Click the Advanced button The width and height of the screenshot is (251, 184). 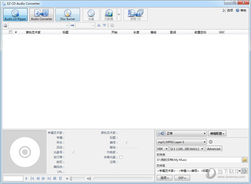[x=214, y=149]
